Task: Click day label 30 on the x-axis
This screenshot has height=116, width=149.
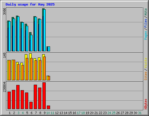Action: 135,113
